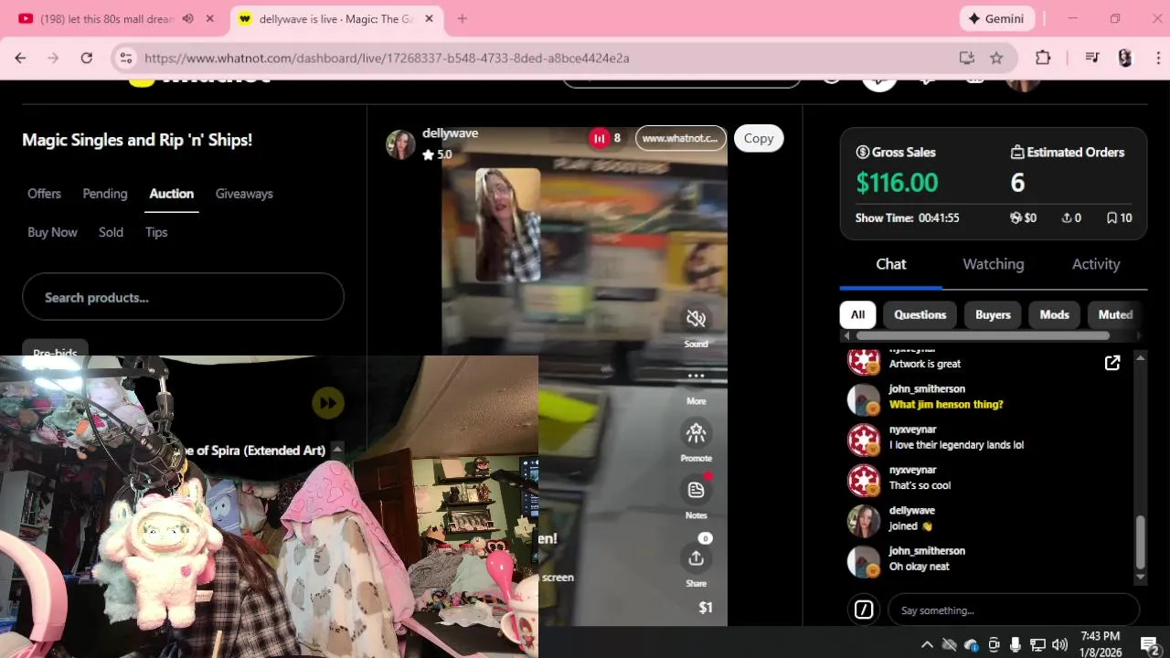Viewport: 1170px width, 658px height.
Task: Filter chat by Buyers
Action: click(993, 314)
